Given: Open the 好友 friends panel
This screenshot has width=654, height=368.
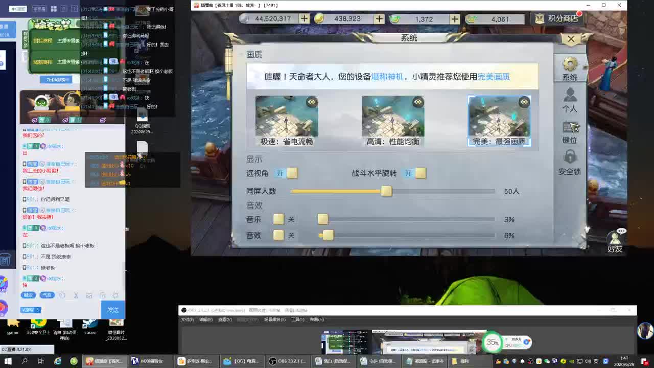Looking at the screenshot, I should 615,241.
